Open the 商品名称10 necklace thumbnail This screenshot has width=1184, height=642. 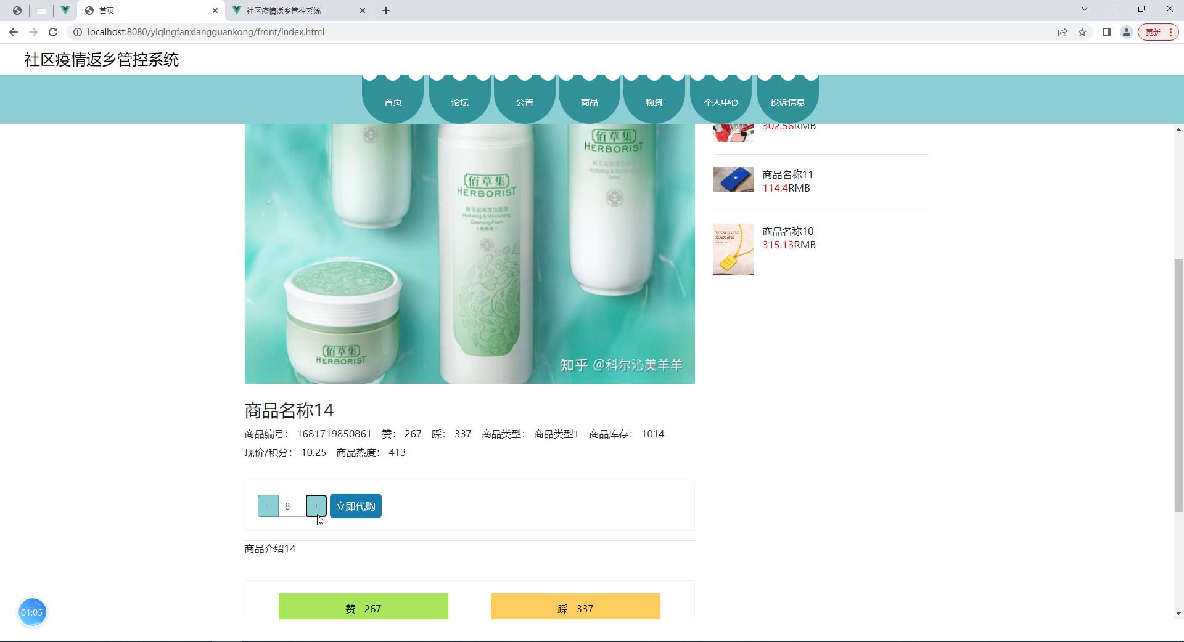coord(733,250)
